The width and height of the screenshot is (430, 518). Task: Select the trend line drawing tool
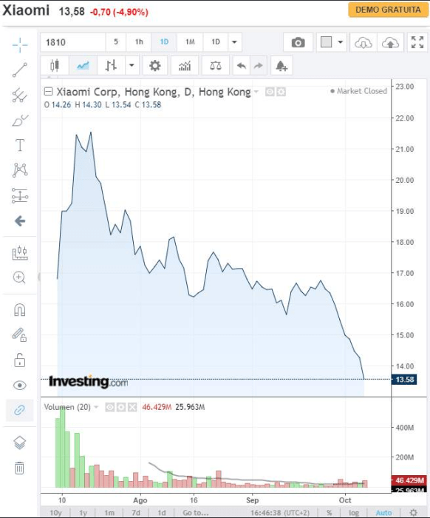(20, 70)
